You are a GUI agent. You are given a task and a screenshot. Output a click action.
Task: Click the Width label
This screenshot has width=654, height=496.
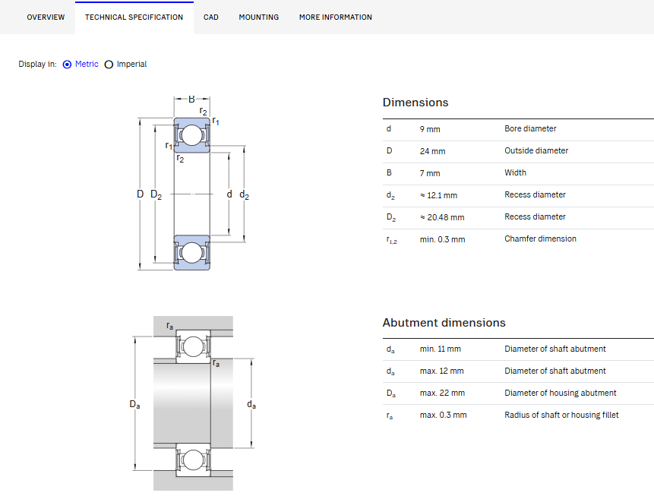(515, 172)
